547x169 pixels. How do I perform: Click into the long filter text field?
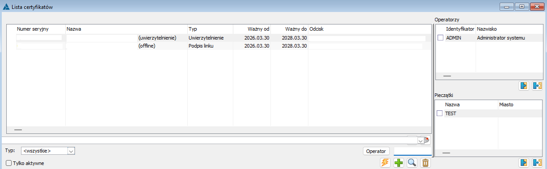pyautogui.click(x=210, y=141)
